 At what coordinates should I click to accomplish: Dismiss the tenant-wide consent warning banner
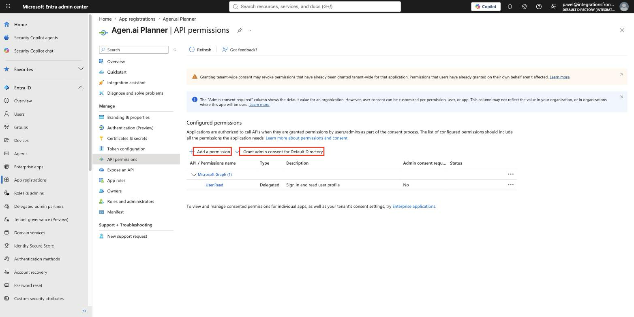pyautogui.click(x=621, y=74)
